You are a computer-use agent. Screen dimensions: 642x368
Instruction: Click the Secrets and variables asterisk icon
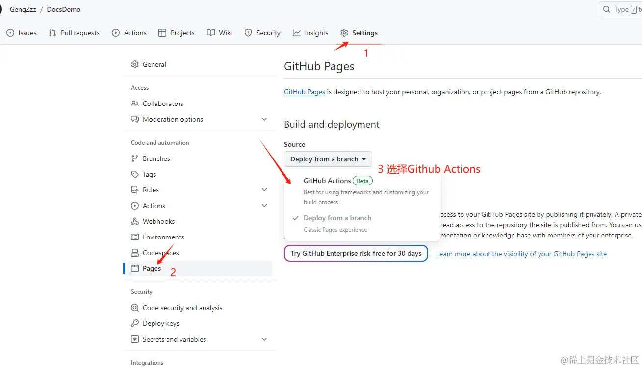[135, 339]
